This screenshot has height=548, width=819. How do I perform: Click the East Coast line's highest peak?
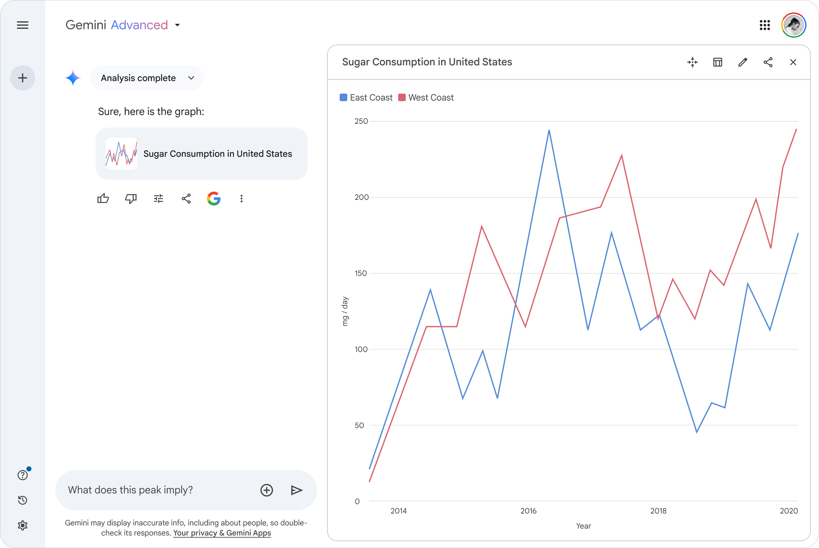click(549, 130)
